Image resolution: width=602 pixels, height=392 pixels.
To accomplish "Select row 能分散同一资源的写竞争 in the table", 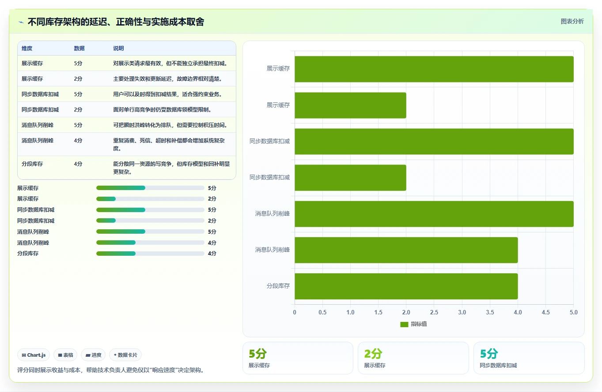I will [127, 168].
